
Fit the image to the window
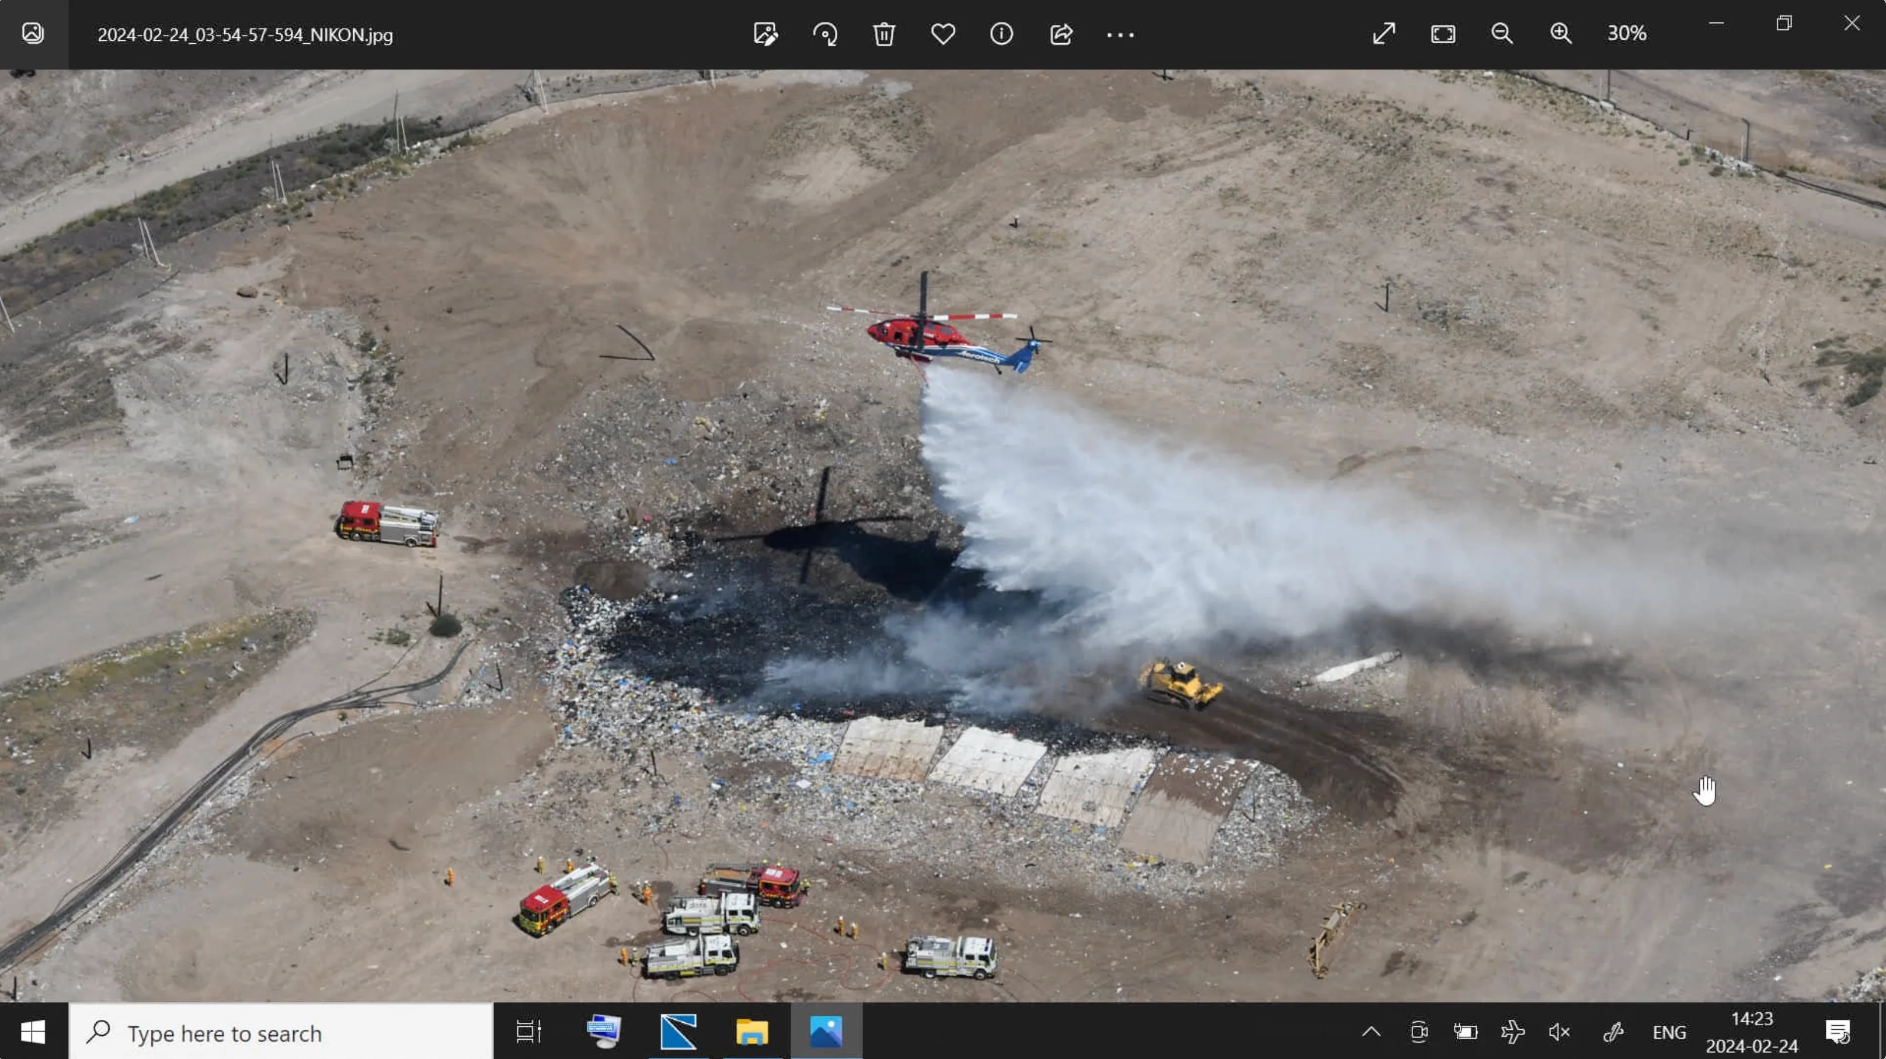pos(1442,34)
